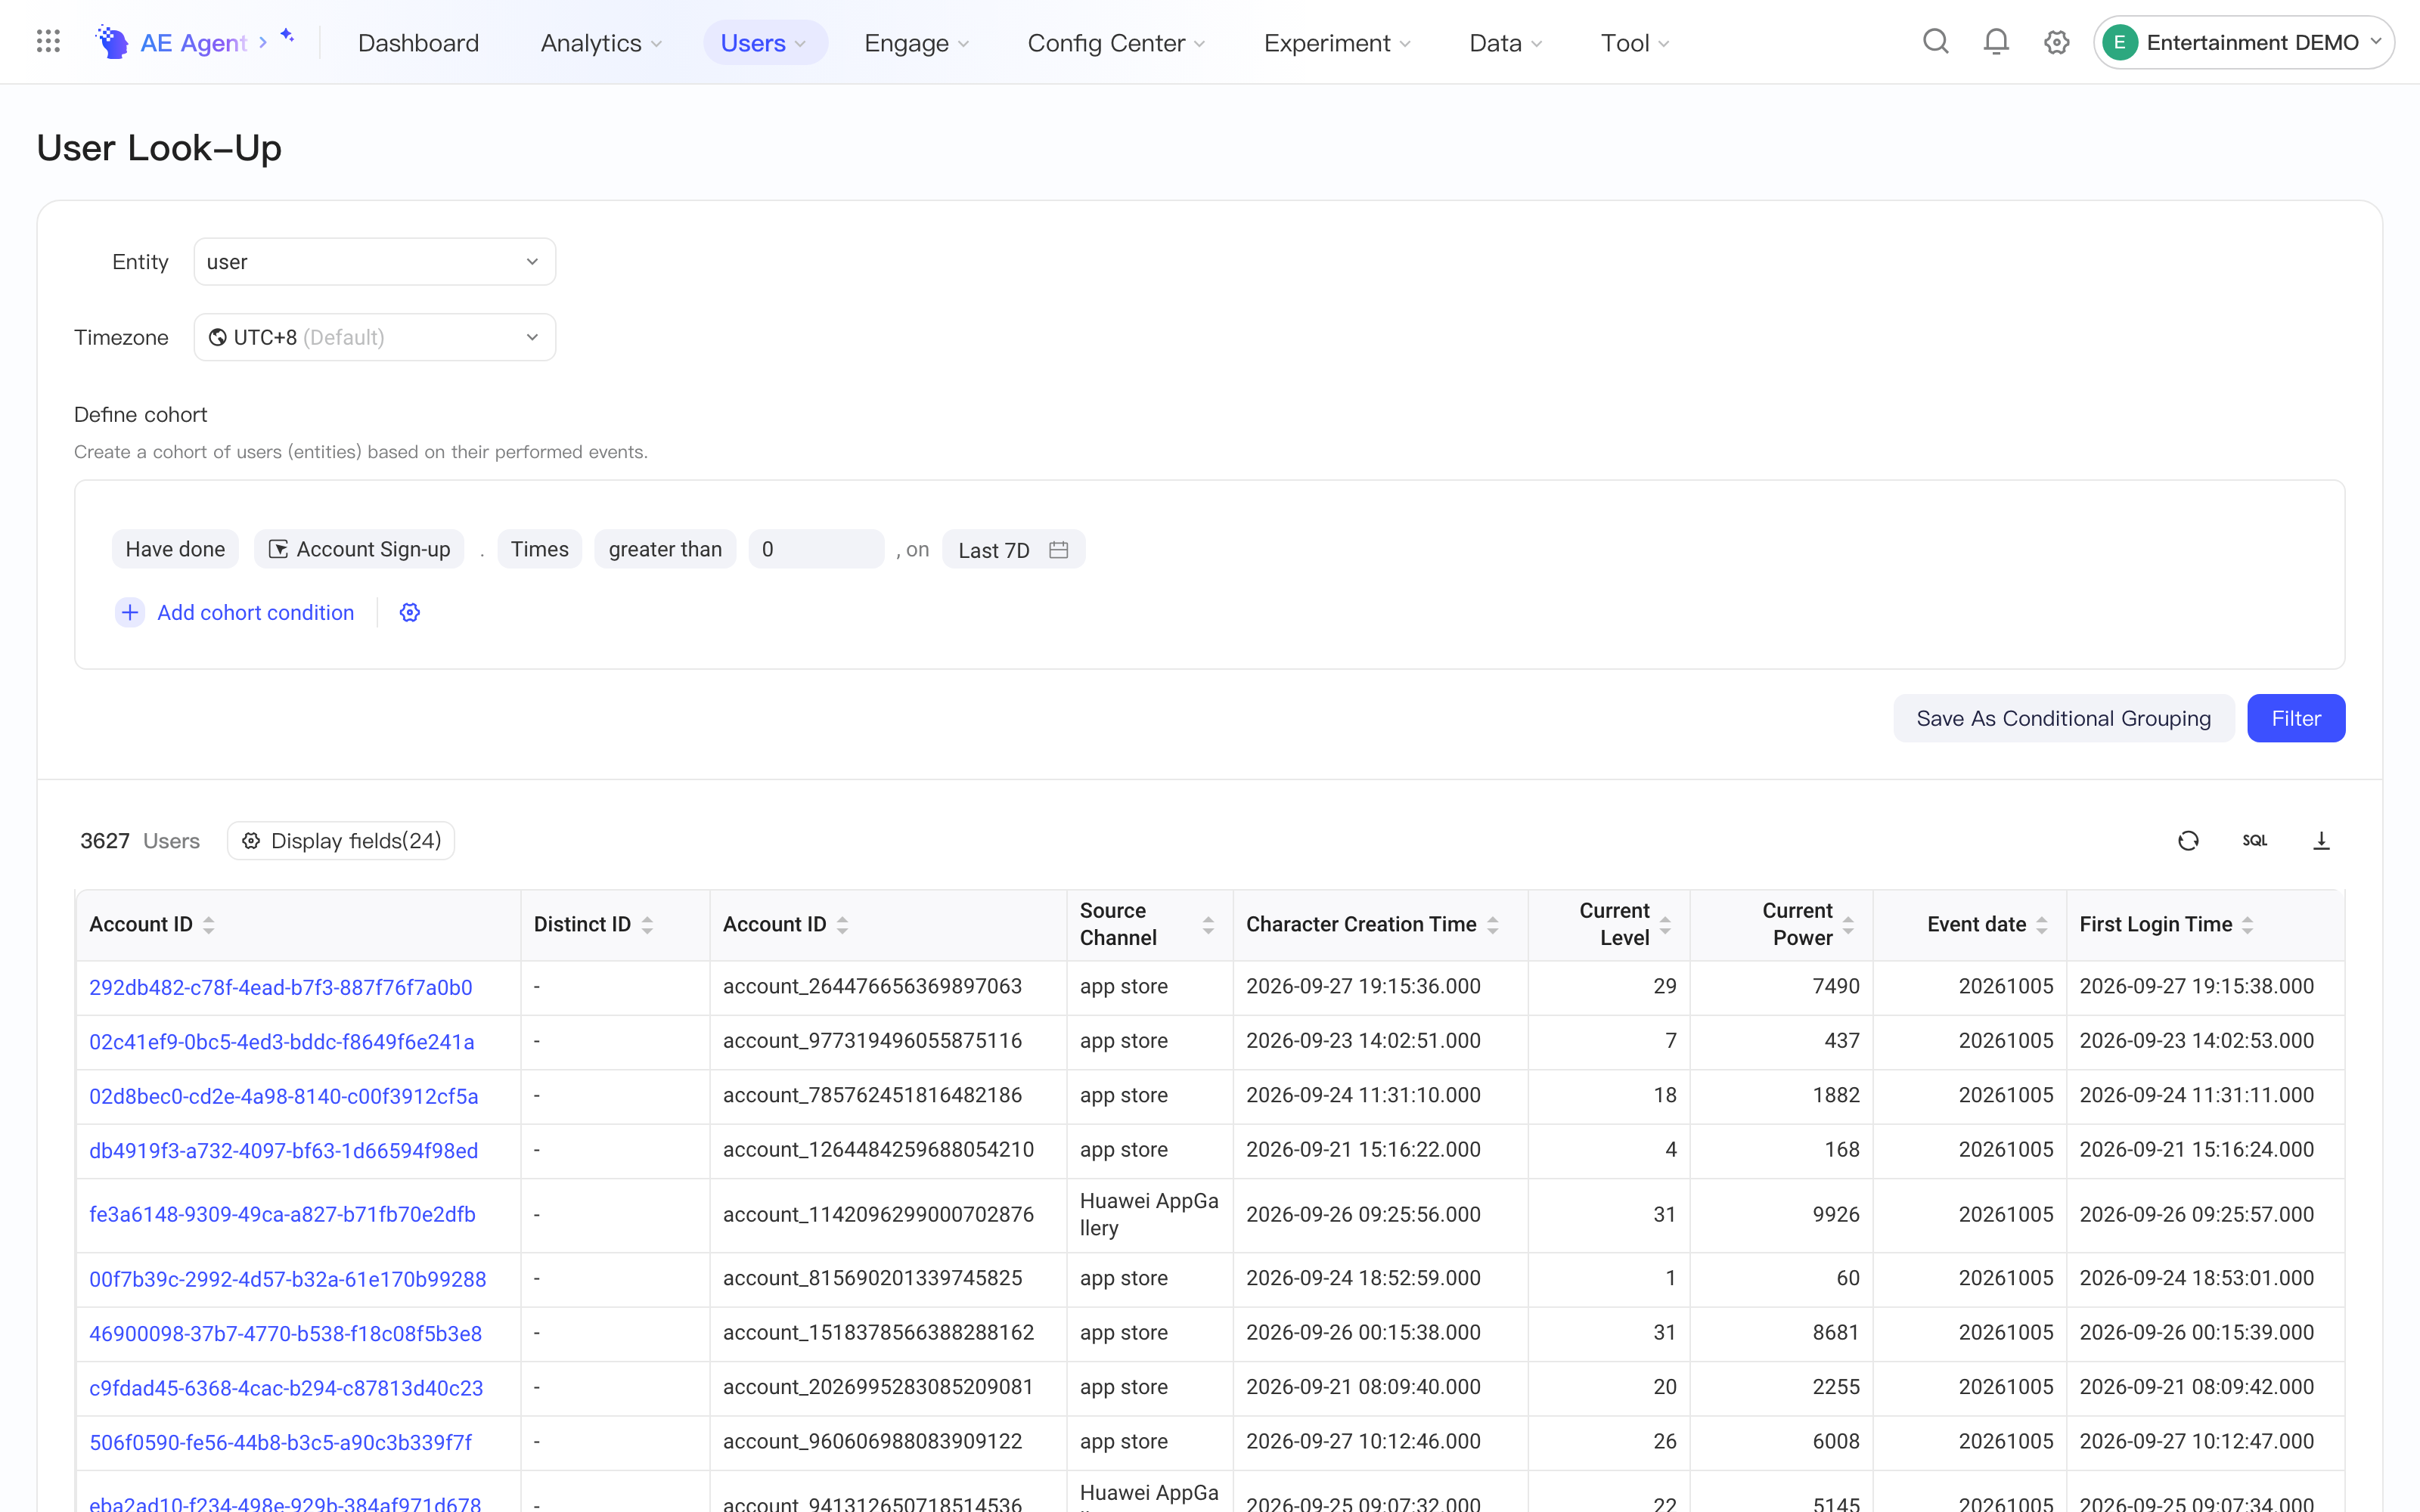Screen dimensions: 2420x1512
Task: Open the app grid launcher icon
Action: (x=48, y=42)
